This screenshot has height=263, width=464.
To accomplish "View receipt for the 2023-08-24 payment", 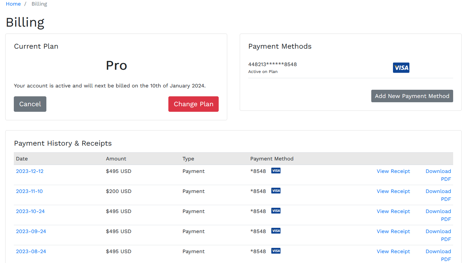I will click(393, 251).
